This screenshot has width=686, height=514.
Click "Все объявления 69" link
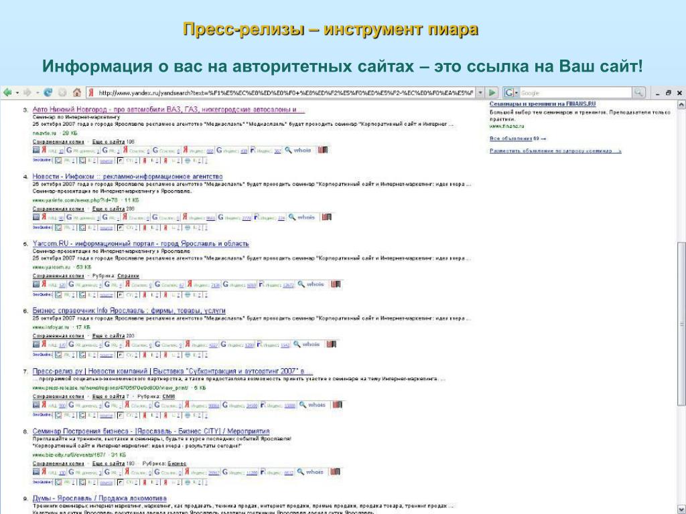518,139
